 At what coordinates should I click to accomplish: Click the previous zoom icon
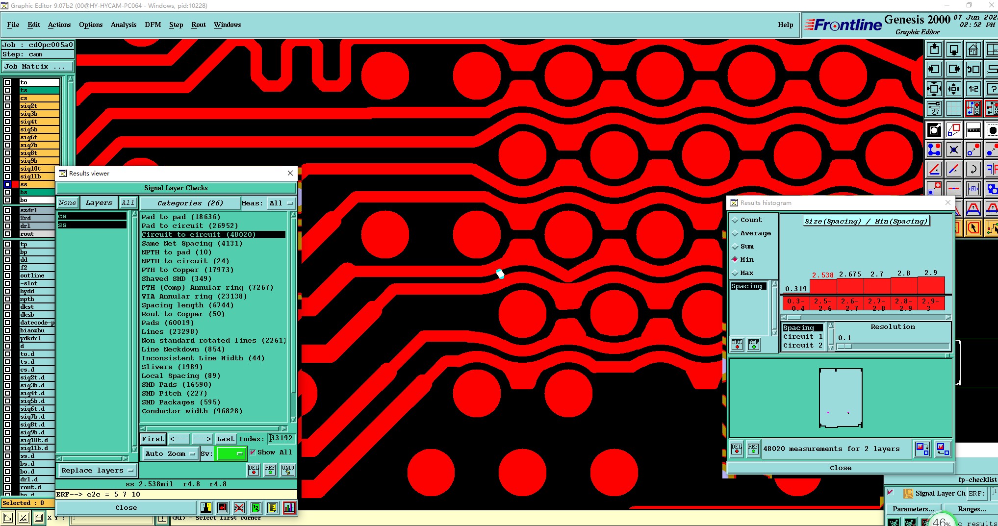click(973, 69)
